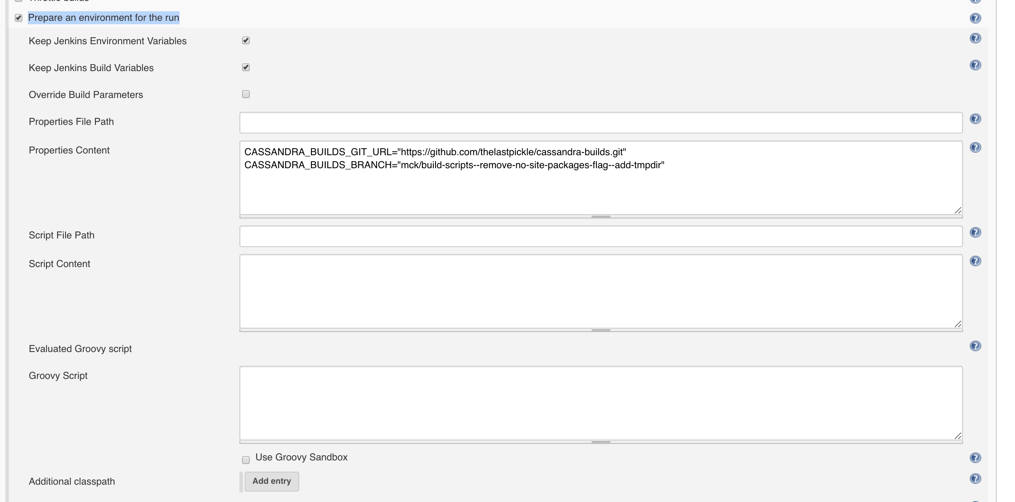Enable Override Build Parameters checkbox
Viewport: 1015px width, 502px height.
click(x=246, y=94)
